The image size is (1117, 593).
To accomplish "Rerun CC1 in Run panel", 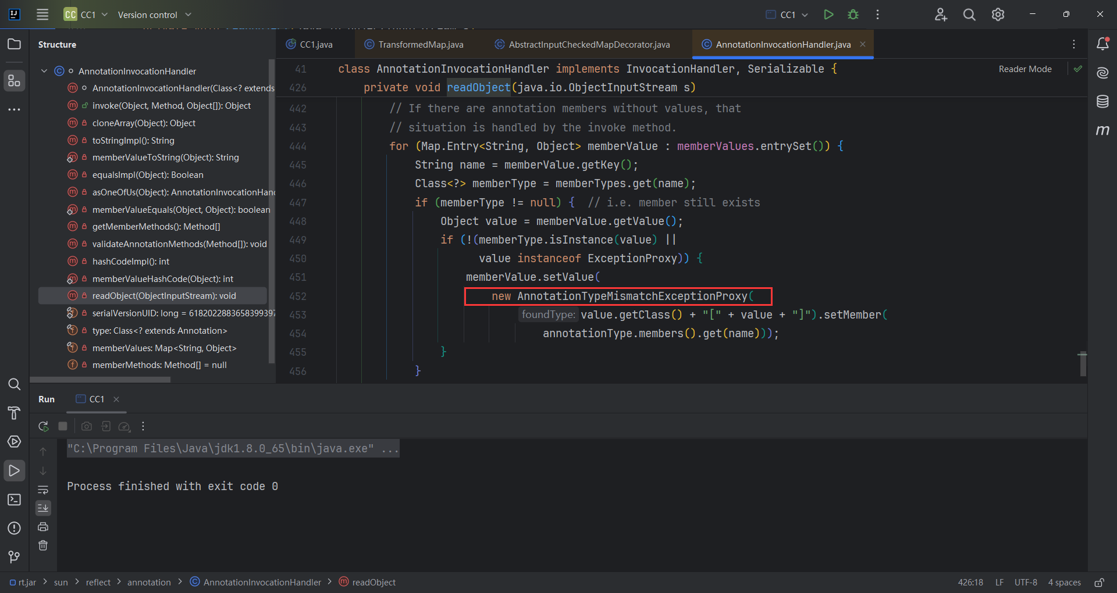I will click(44, 426).
